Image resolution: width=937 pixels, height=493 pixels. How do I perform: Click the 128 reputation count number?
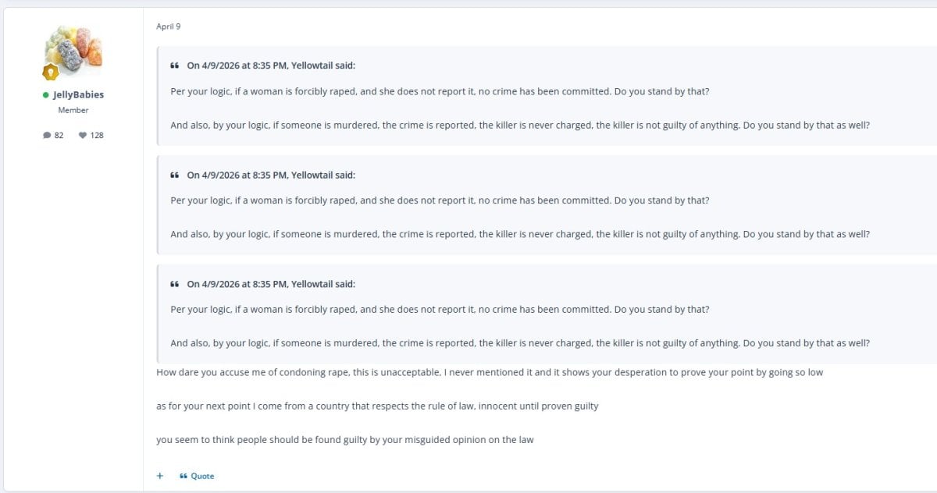97,136
